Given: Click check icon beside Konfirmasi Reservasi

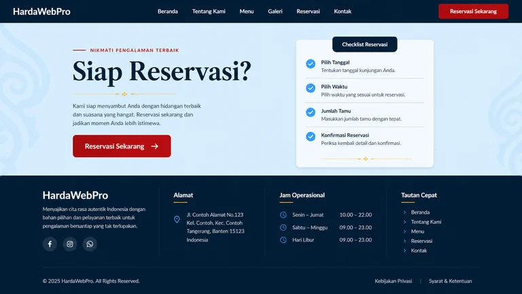Looking at the screenshot, I should click(x=311, y=136).
